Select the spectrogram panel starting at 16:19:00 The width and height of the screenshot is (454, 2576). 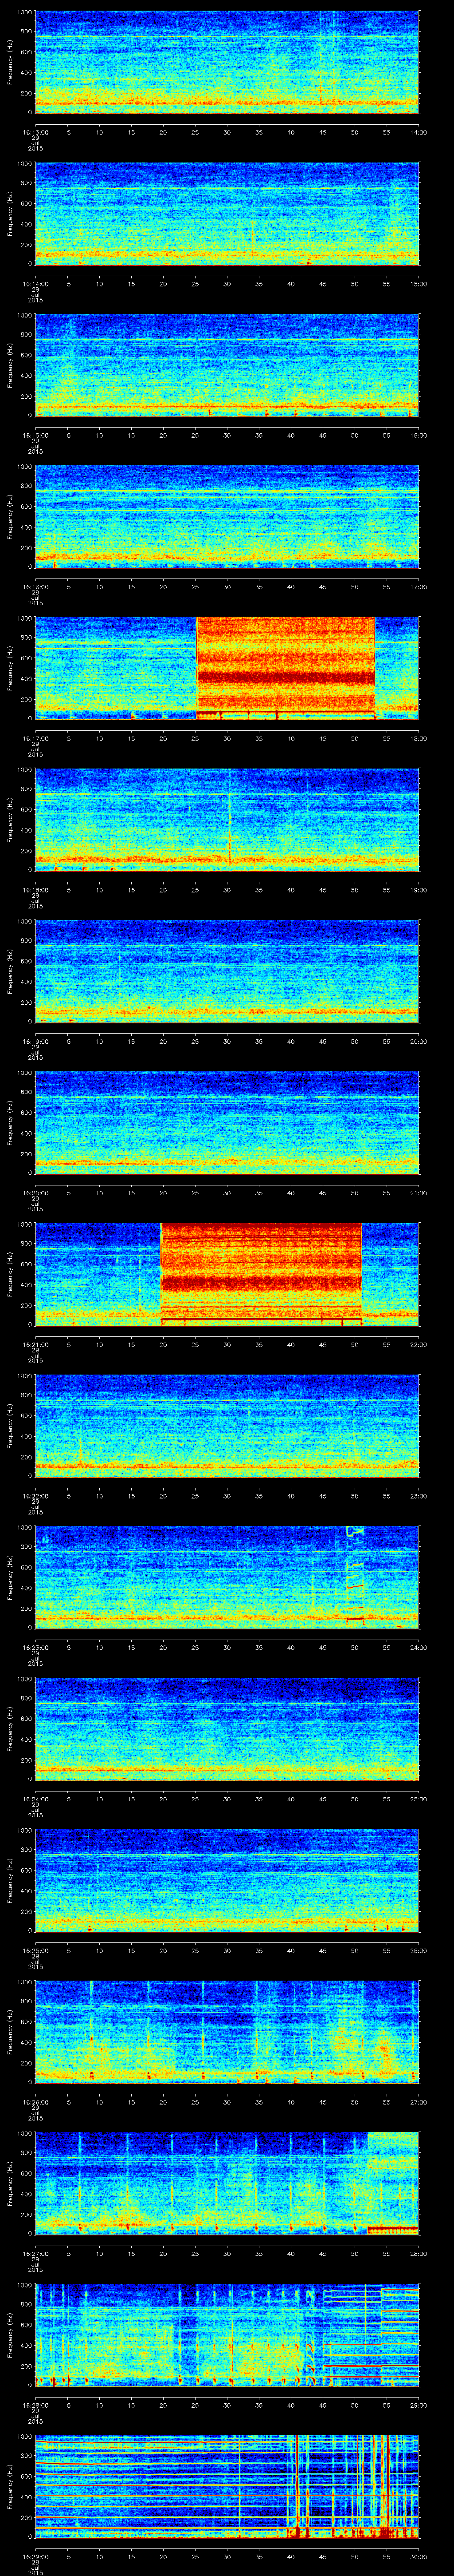coord(227,970)
